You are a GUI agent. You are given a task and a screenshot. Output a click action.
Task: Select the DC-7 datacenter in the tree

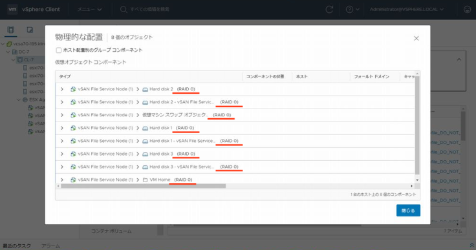(x=24, y=52)
